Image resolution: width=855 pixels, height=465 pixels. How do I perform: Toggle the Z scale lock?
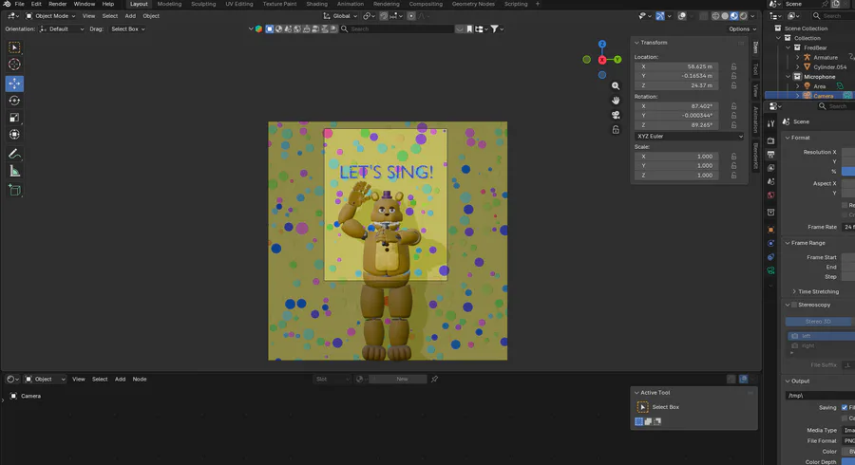(x=733, y=177)
